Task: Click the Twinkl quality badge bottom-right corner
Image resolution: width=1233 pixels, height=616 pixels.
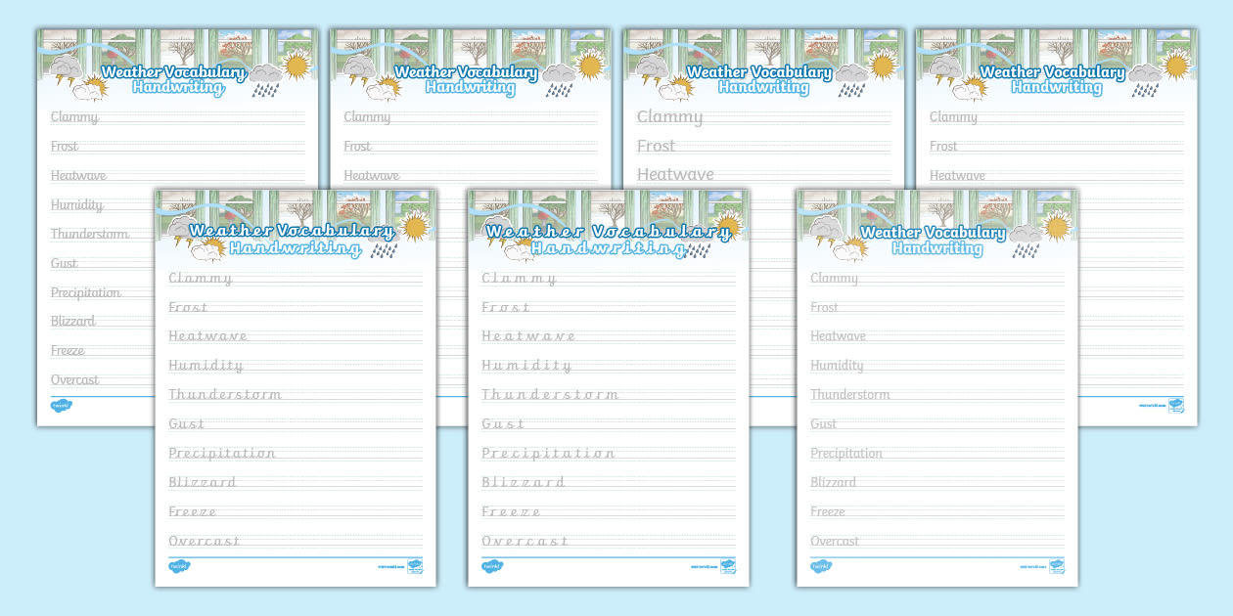Action: pyautogui.click(x=1058, y=565)
